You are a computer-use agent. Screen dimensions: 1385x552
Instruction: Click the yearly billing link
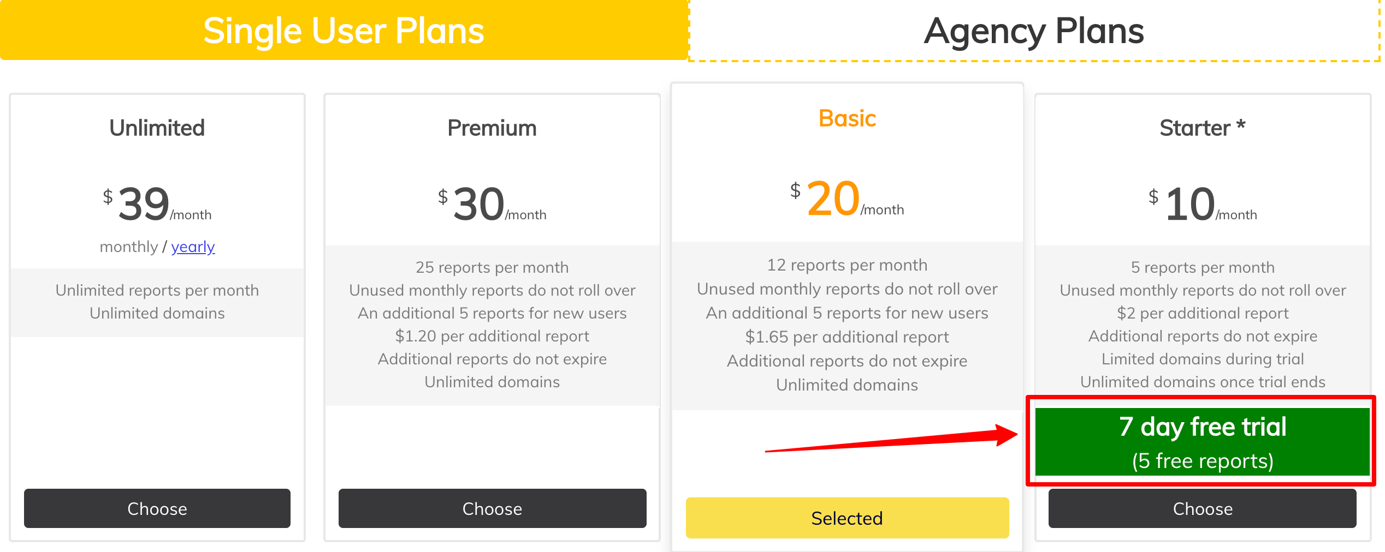point(192,247)
